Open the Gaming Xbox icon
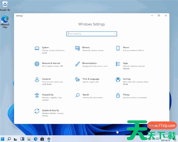 click(x=118, y=80)
